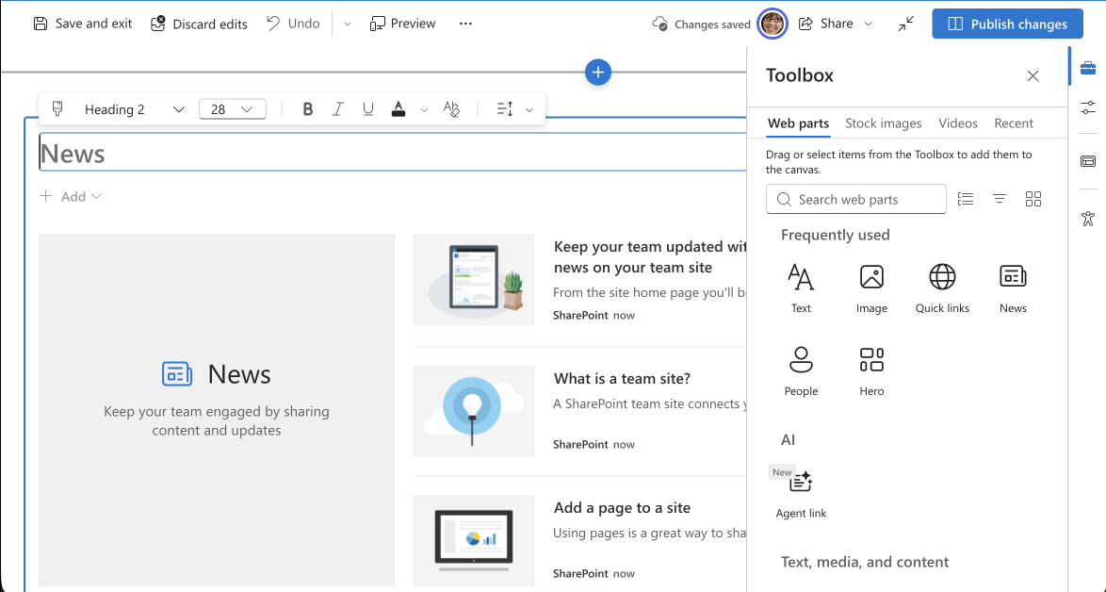Click the Search web parts field
The width and height of the screenshot is (1106, 592).
pyautogui.click(x=855, y=199)
